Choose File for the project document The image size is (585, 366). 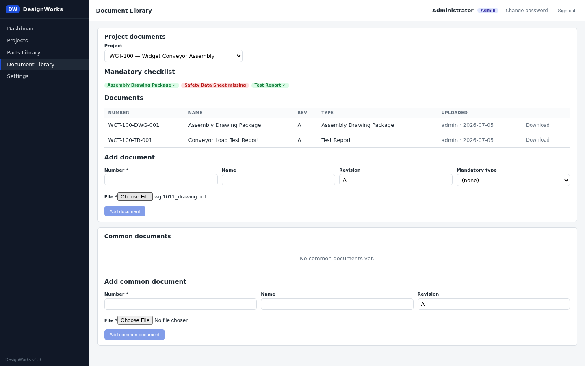[135, 197]
